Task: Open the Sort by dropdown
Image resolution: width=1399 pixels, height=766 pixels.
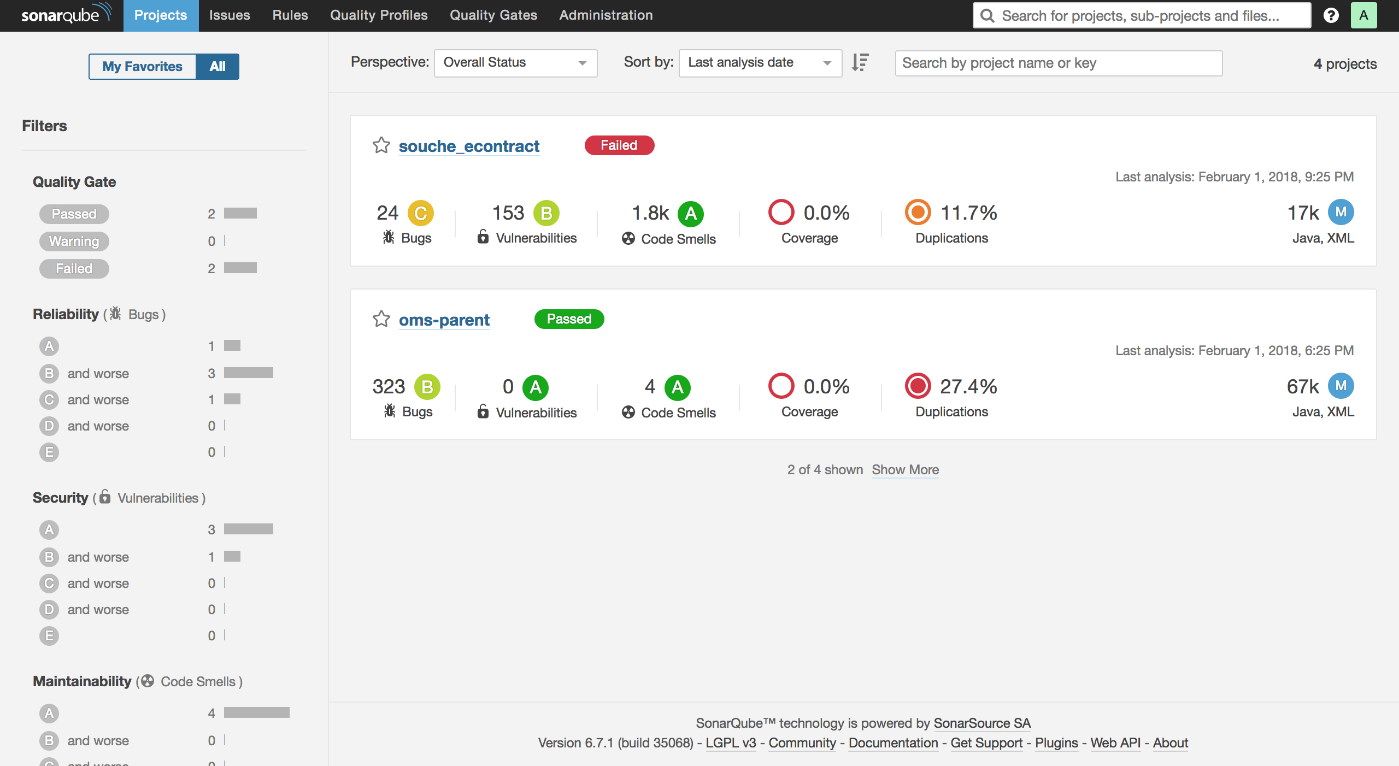Action: [x=760, y=63]
